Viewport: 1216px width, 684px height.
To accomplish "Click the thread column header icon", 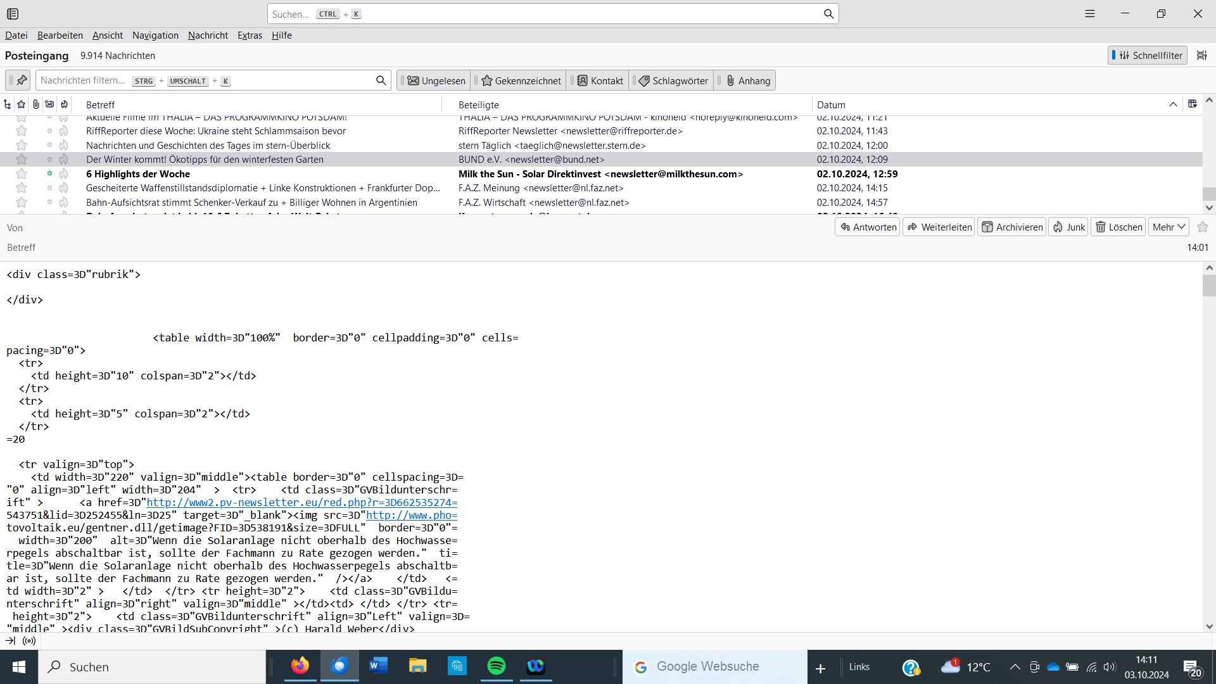I will tap(7, 104).
